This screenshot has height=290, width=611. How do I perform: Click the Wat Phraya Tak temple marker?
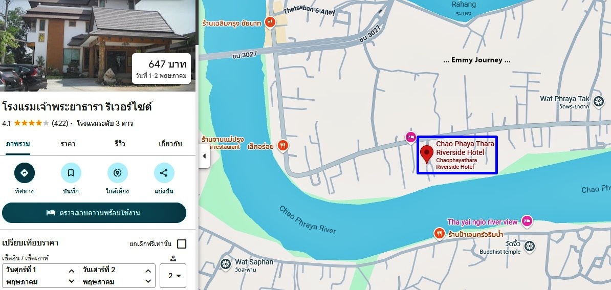[x=599, y=102]
